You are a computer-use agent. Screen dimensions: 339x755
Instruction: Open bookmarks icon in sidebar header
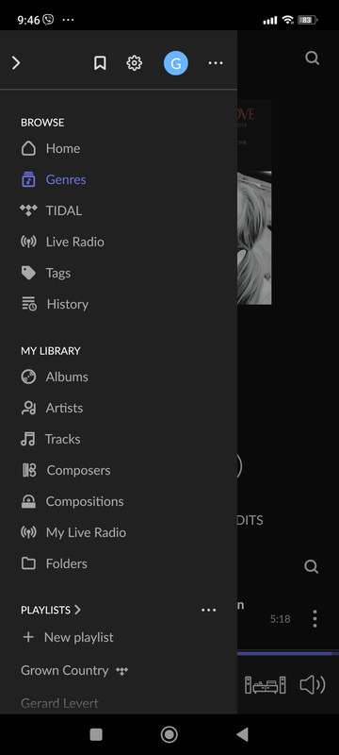tap(100, 63)
